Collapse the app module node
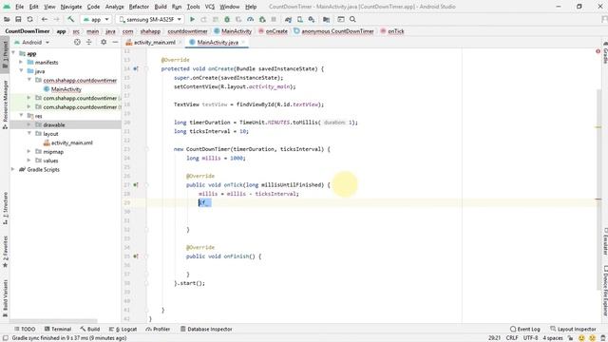 point(13,53)
